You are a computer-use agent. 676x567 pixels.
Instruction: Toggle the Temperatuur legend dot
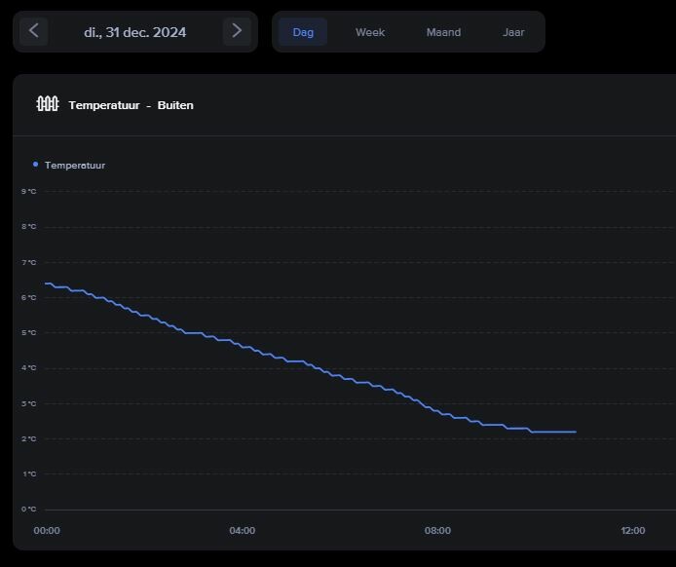[35, 165]
